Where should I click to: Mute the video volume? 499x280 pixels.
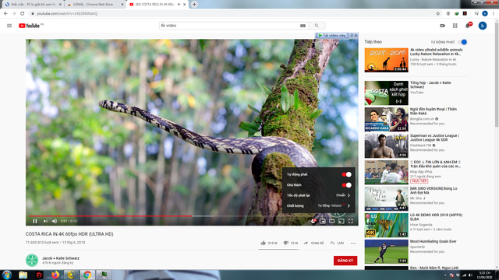55,221
